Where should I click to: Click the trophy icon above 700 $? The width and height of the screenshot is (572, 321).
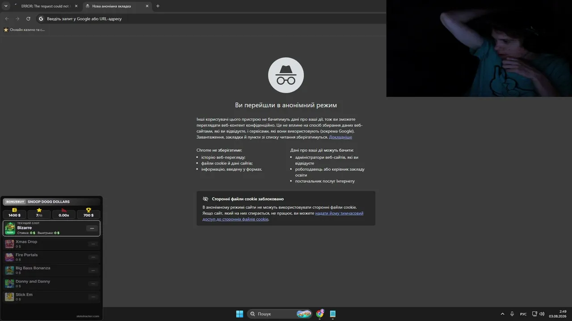(88, 210)
